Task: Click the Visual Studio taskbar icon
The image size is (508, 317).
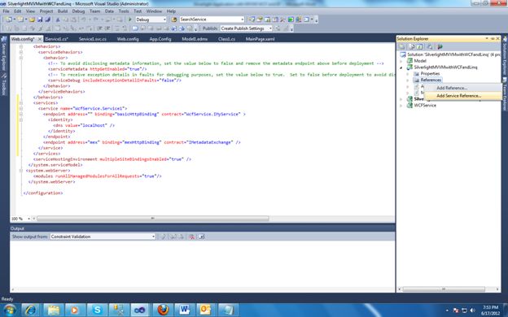Action: [x=140, y=310]
